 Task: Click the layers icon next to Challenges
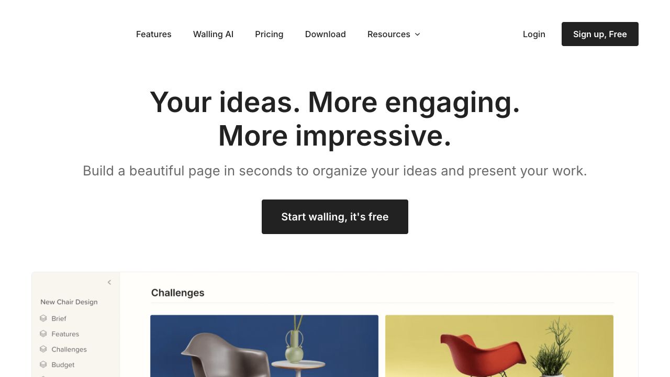[x=43, y=349]
